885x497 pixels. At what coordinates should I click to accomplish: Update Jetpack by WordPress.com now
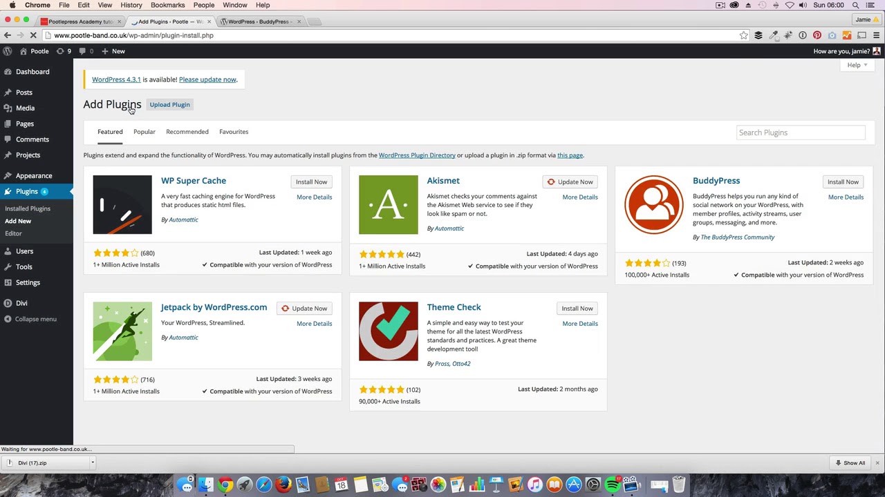304,309
